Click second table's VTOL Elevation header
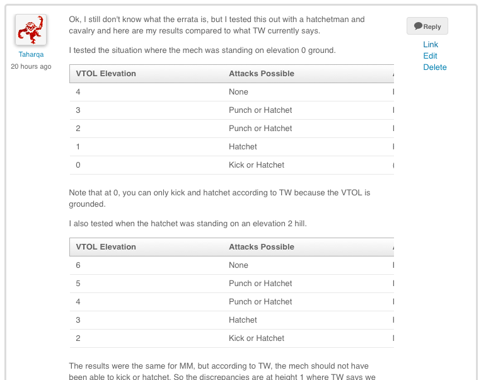481x380 pixels. pyautogui.click(x=106, y=247)
